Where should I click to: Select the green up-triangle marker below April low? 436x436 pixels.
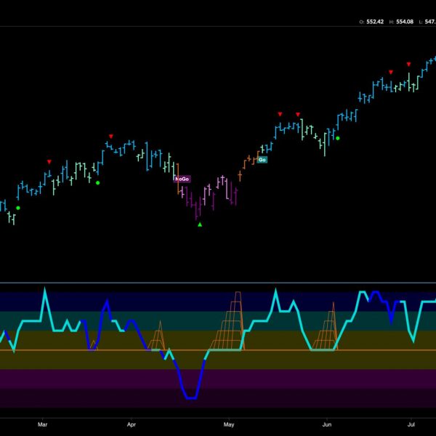(200, 225)
